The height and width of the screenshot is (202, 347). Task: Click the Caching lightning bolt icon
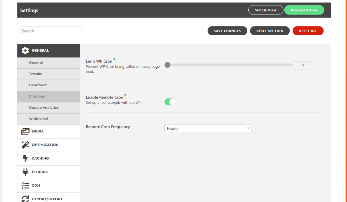[25, 158]
